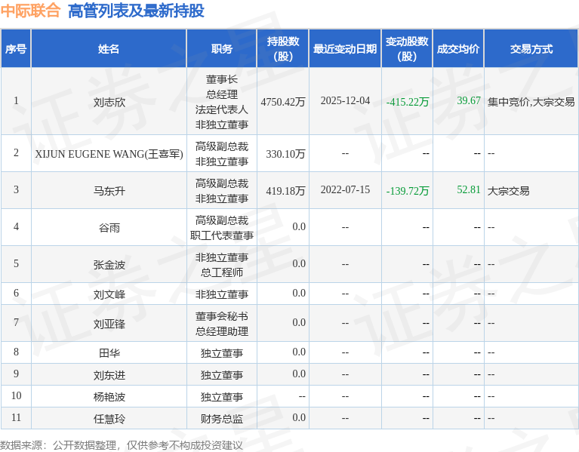Click the 中际联合 title text
Image resolution: width=579 pixels, height=452 pixels.
click(x=31, y=11)
